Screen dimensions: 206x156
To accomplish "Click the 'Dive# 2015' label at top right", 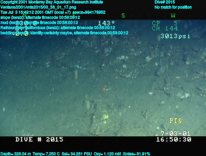I will point(164,2).
